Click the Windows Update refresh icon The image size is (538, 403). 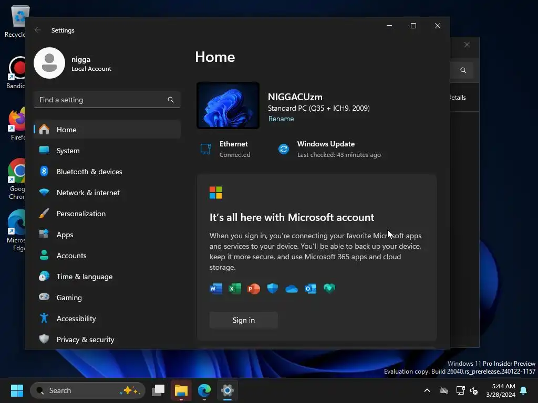[x=284, y=149]
